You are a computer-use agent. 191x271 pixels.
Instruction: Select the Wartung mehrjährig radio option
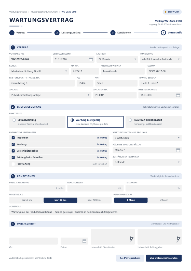[72, 120]
